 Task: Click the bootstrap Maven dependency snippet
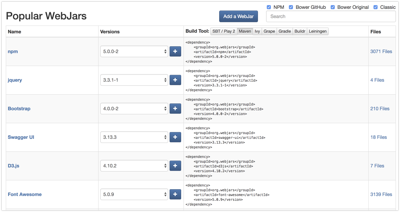click(x=225, y=109)
